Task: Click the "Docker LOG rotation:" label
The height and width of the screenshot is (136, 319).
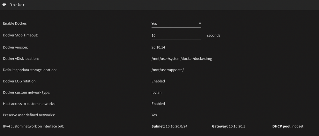Action: [20, 81]
